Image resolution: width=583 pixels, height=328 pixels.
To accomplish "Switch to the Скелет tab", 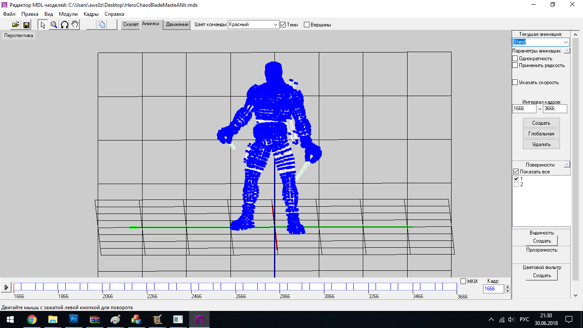I will click(x=131, y=24).
